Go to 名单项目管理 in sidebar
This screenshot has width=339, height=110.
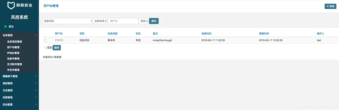point(14,42)
